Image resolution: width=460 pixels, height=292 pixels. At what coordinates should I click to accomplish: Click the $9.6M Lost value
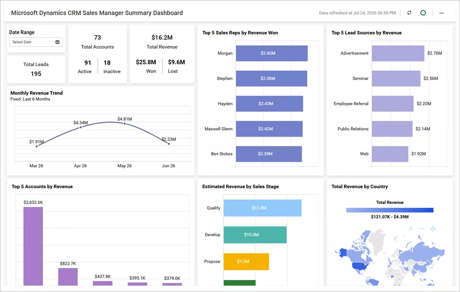tap(176, 62)
